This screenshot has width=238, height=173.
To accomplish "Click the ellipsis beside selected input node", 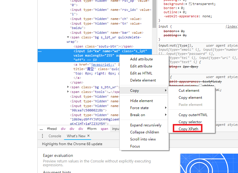I will 40,51.
